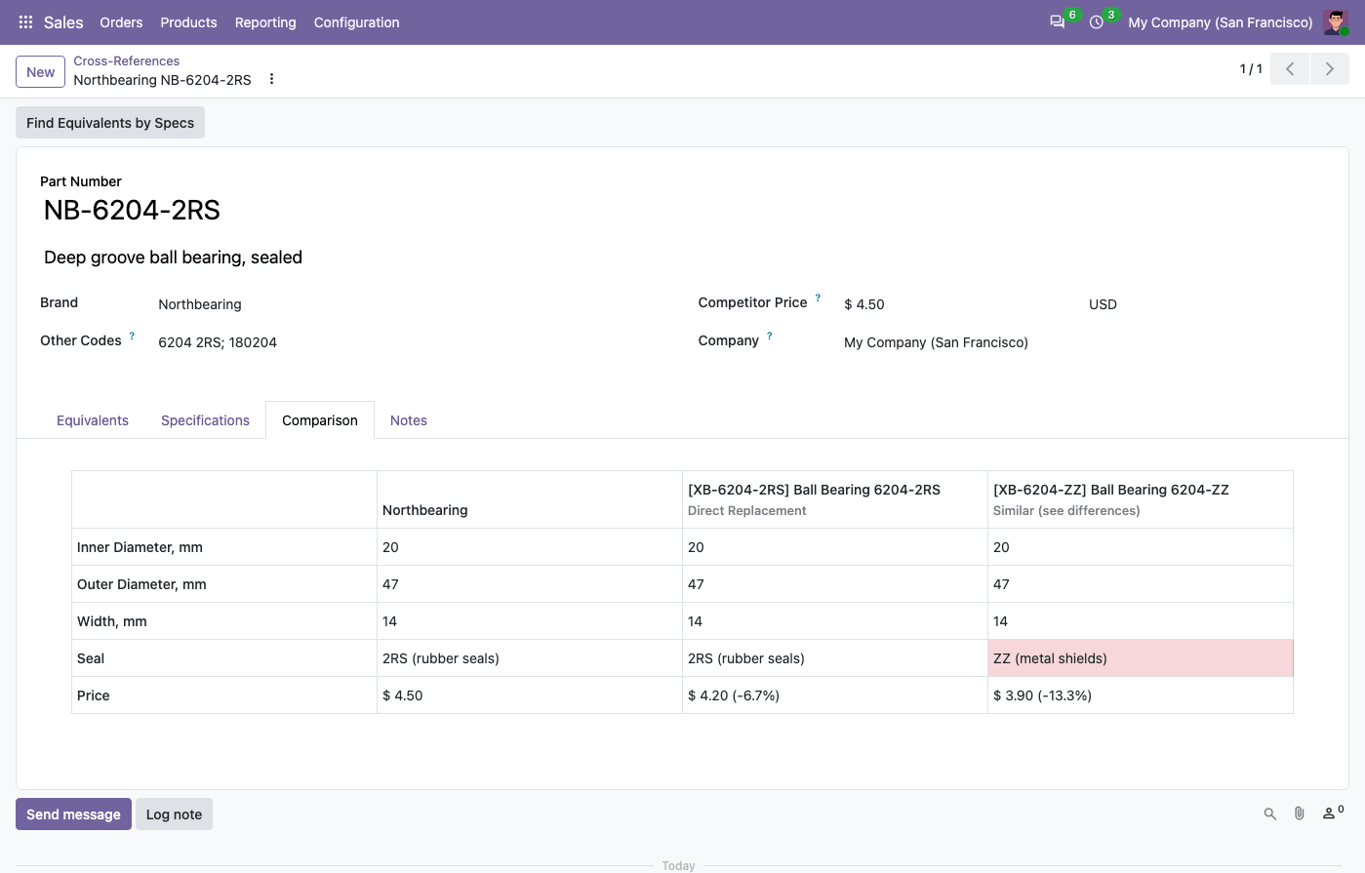Click the $ 4.20 (-6.7%) price cell
1365x873 pixels.
[835, 695]
